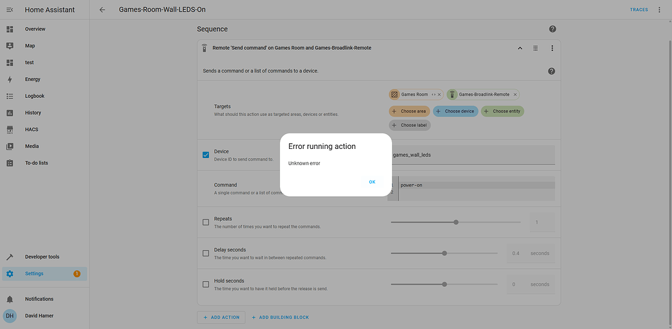Click the Media icon in the sidebar
Image resolution: width=672 pixels, height=329 pixels.
[x=10, y=146]
